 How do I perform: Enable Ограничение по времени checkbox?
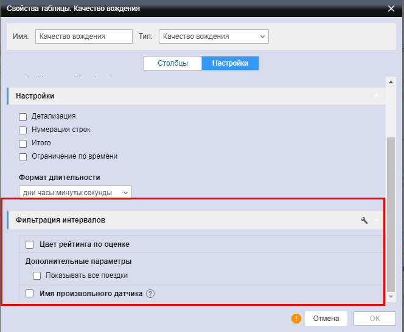(x=23, y=156)
